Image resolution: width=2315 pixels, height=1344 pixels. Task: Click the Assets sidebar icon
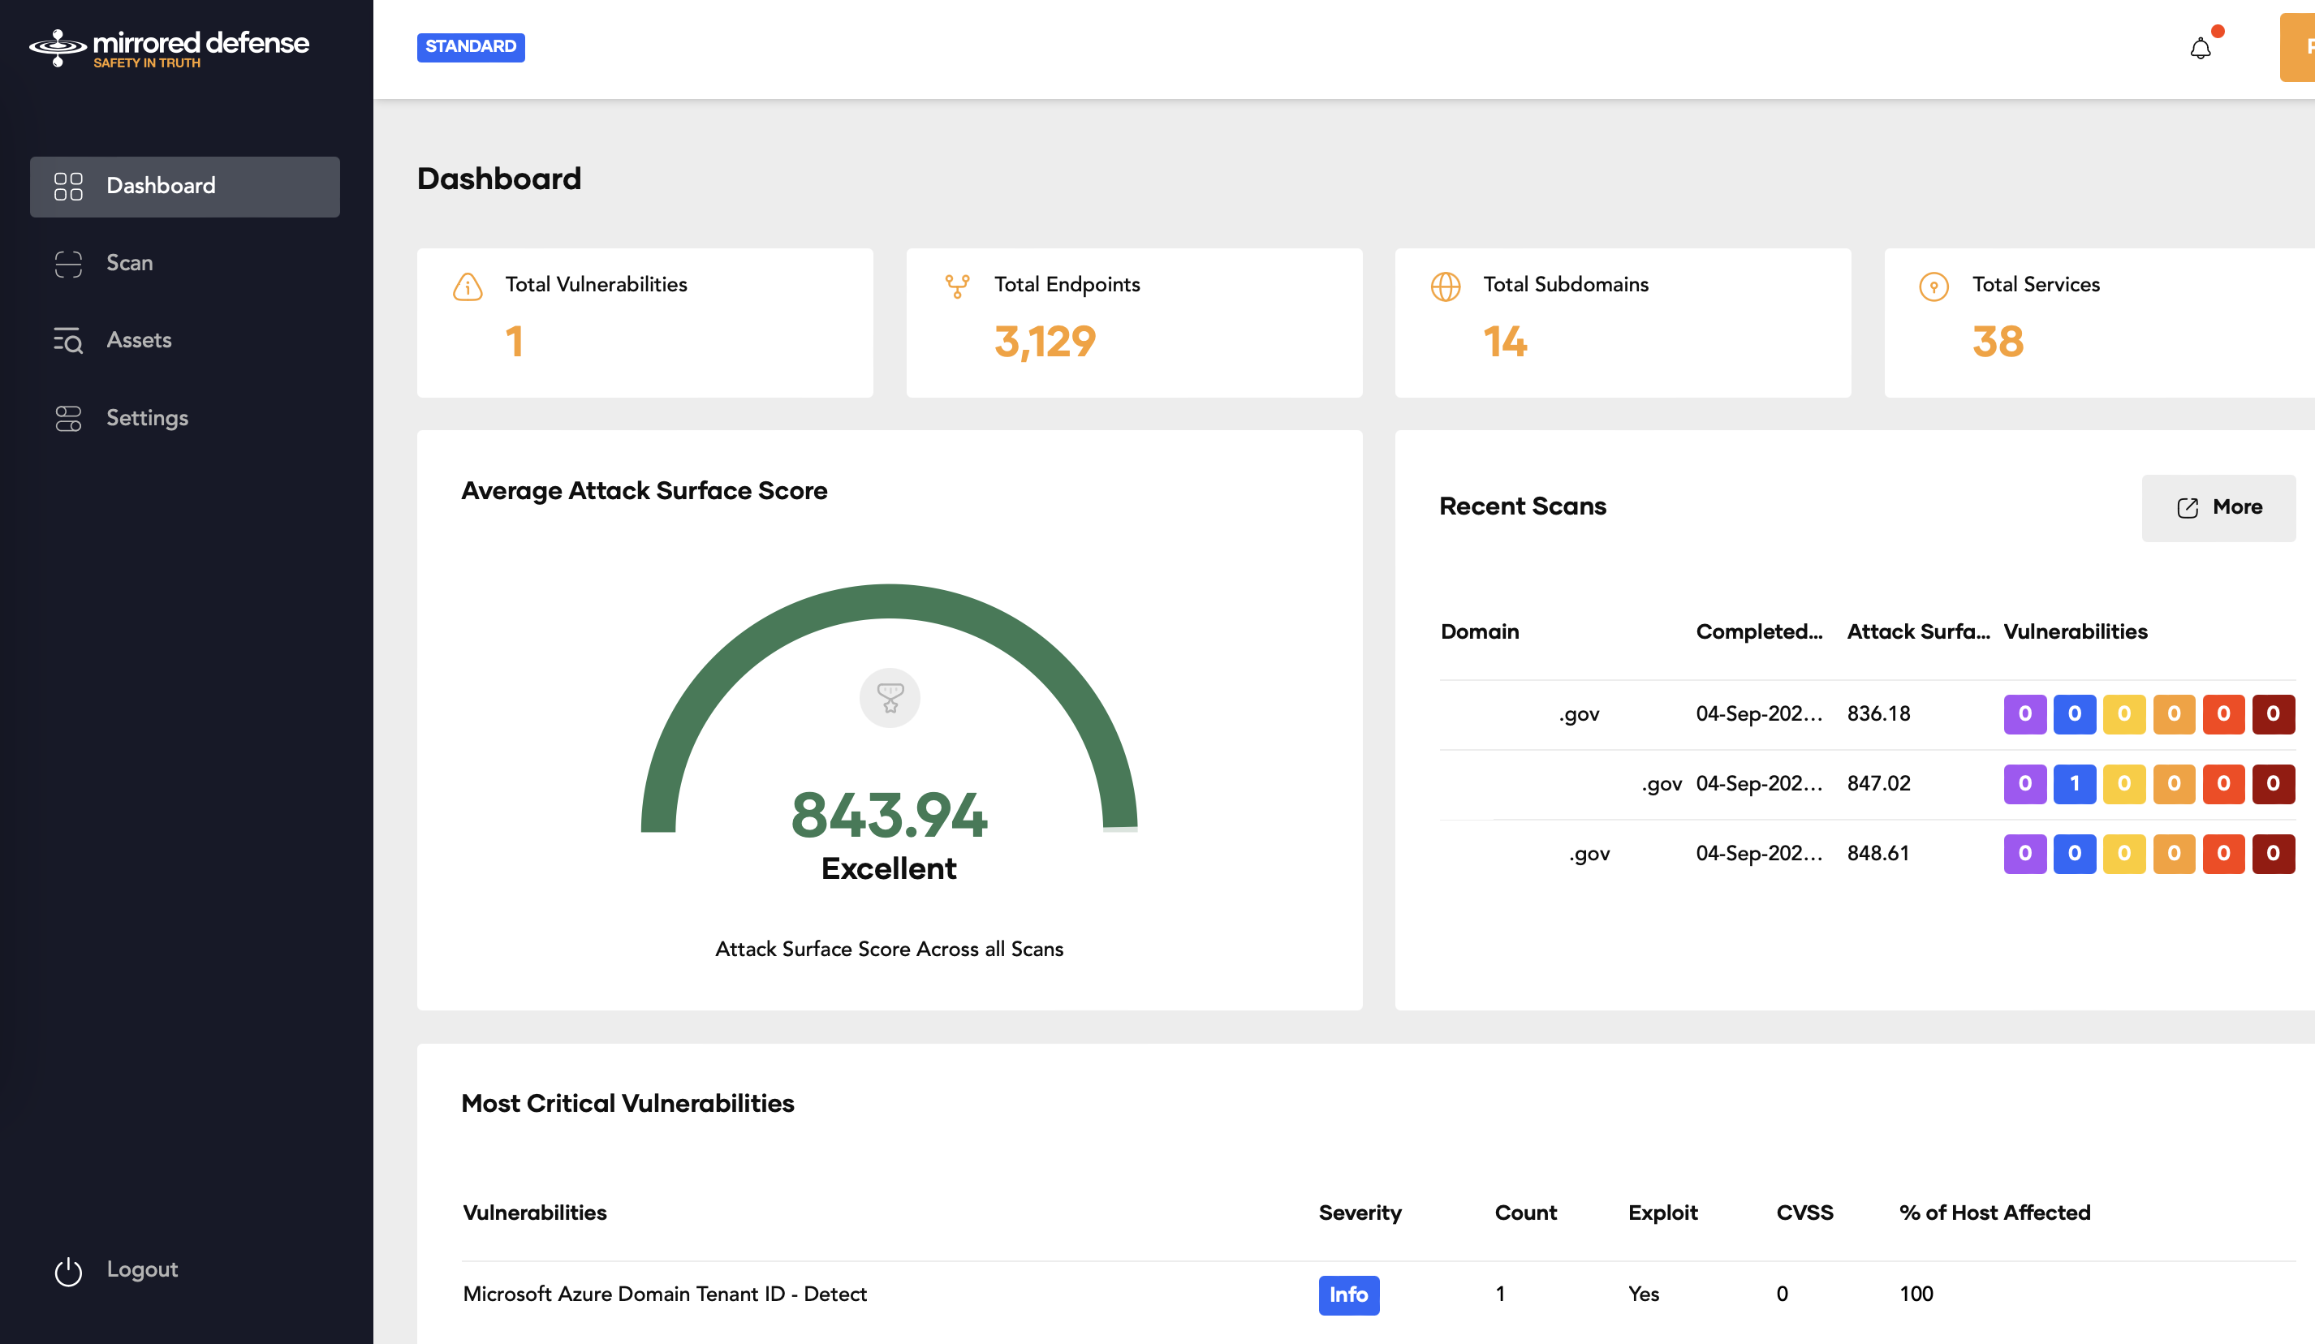click(x=66, y=339)
